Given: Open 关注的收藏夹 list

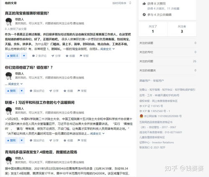Looking at the screenshot, I should 168,71.
